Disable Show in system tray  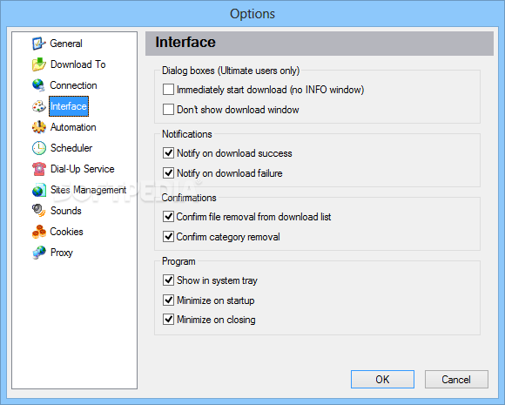pos(168,280)
